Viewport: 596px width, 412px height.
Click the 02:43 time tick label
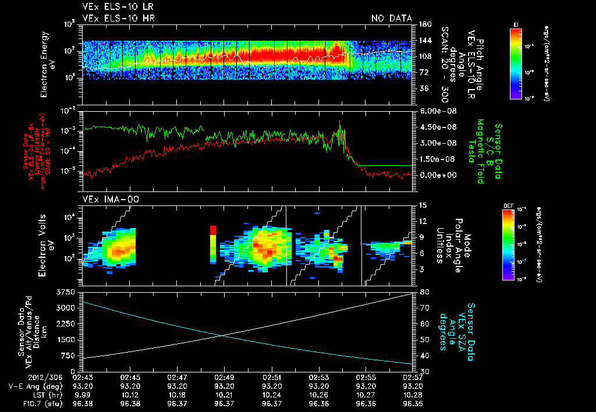[x=83, y=378]
